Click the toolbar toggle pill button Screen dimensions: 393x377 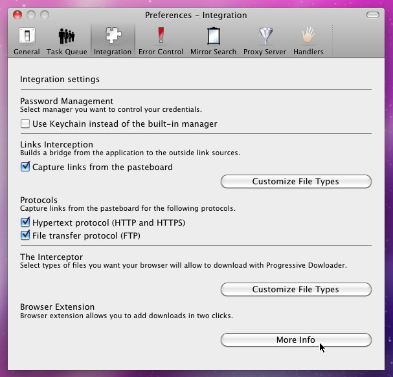[x=373, y=15]
